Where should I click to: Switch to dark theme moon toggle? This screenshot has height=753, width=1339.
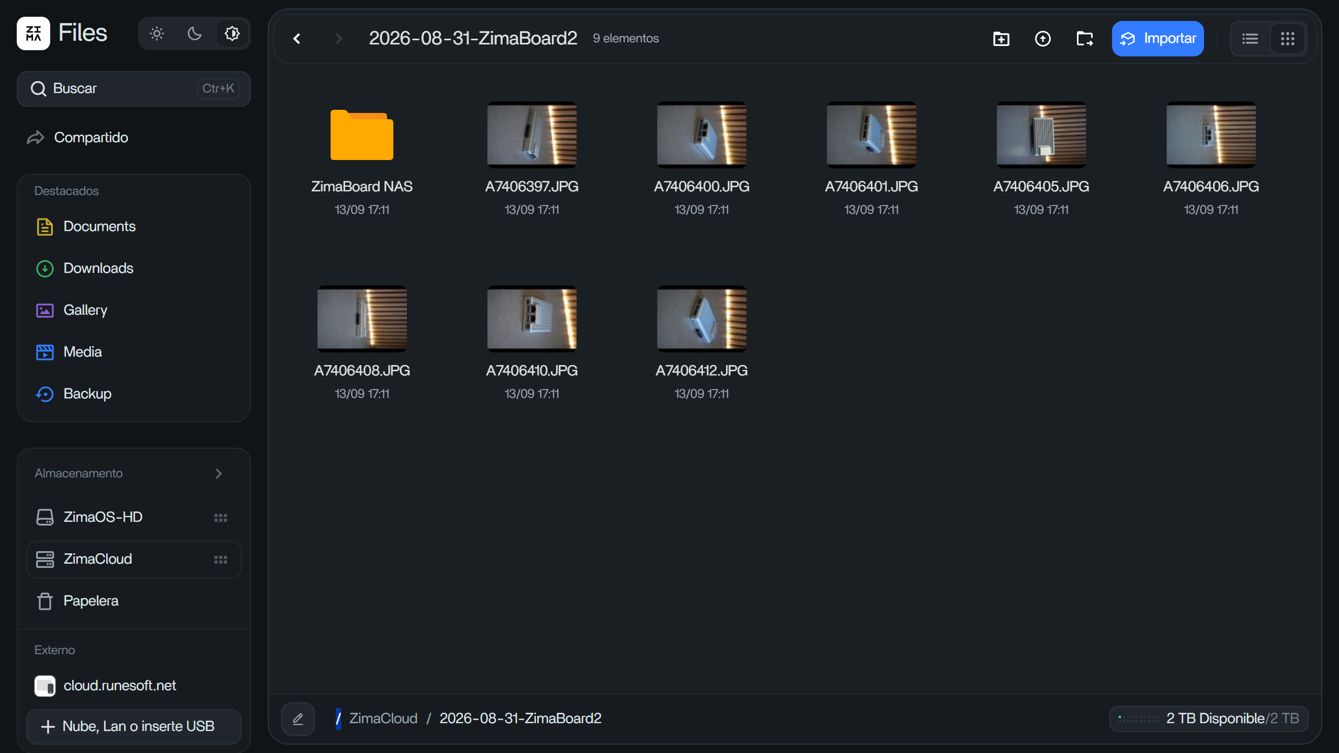195,34
